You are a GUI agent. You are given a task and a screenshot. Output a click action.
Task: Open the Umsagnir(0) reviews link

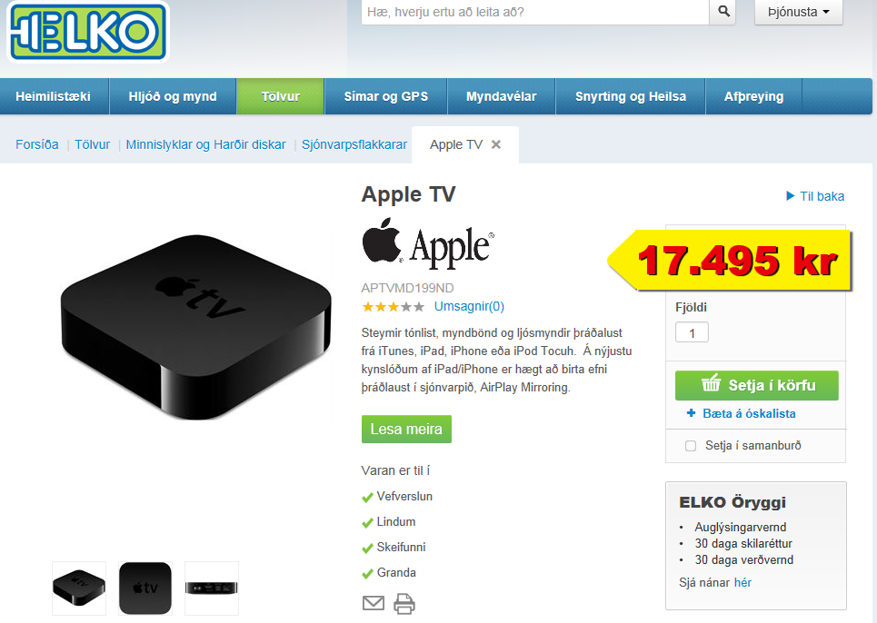469,306
